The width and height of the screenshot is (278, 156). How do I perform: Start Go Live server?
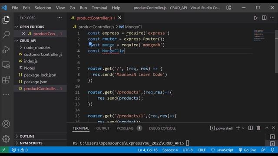(x=247, y=150)
